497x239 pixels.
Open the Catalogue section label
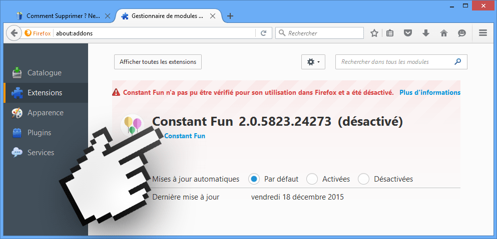[x=45, y=73]
